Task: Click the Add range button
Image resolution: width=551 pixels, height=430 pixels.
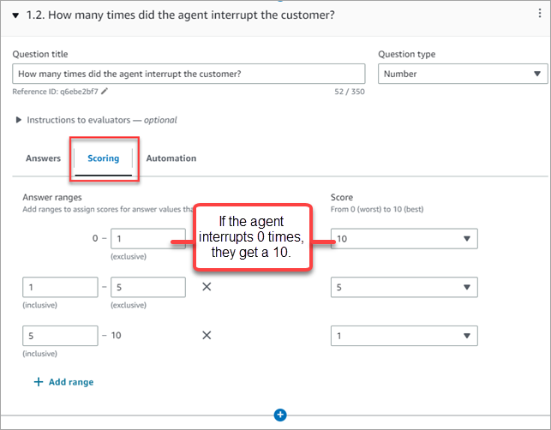Action: [63, 382]
